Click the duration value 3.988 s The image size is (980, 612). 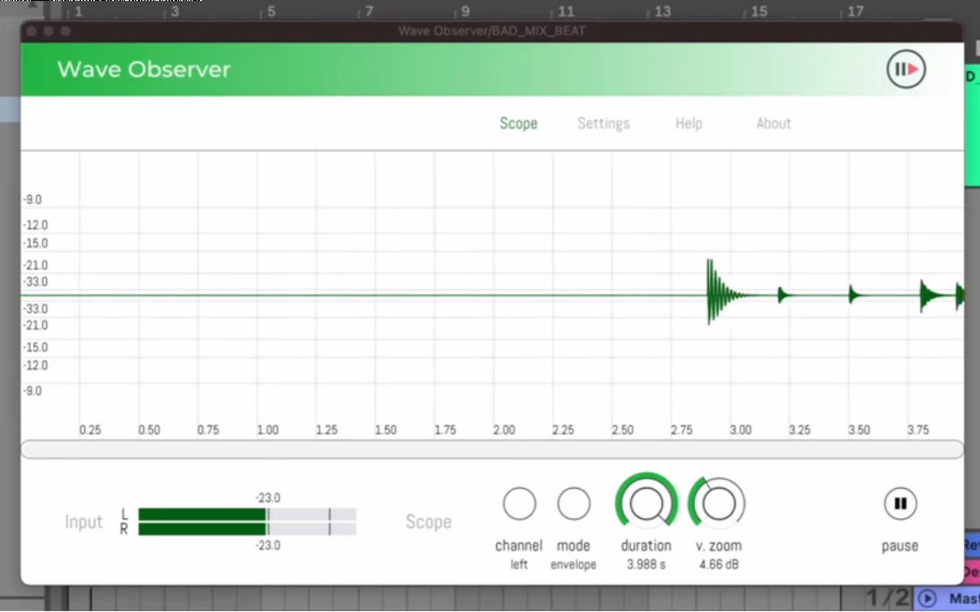[646, 565]
